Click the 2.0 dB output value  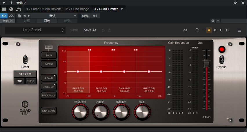pyautogui.click(x=206, y=117)
